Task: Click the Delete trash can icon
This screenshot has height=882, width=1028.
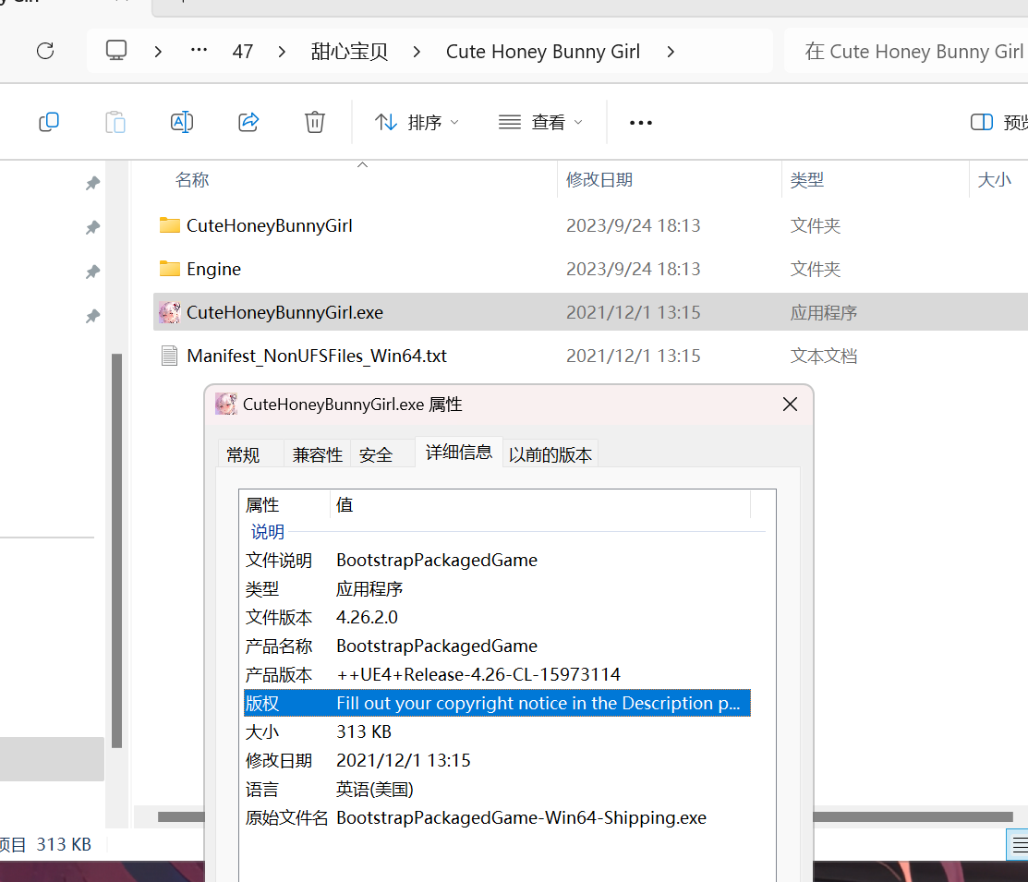Action: coord(315,122)
